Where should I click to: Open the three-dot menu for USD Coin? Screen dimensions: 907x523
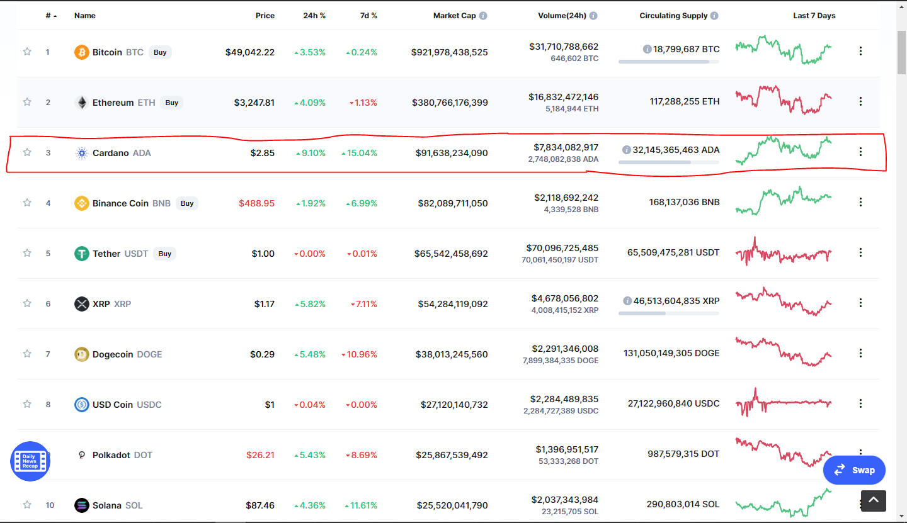tap(860, 403)
